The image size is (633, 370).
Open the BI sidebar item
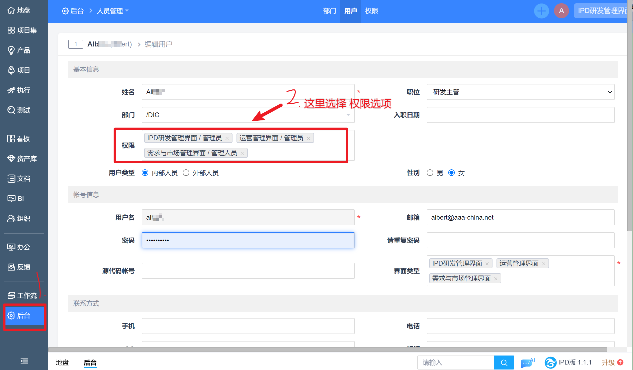click(16, 199)
